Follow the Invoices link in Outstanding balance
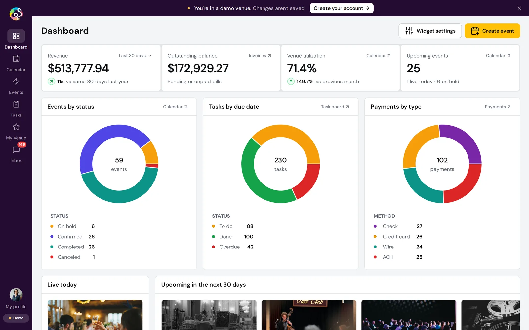The width and height of the screenshot is (529, 330). [x=260, y=56]
